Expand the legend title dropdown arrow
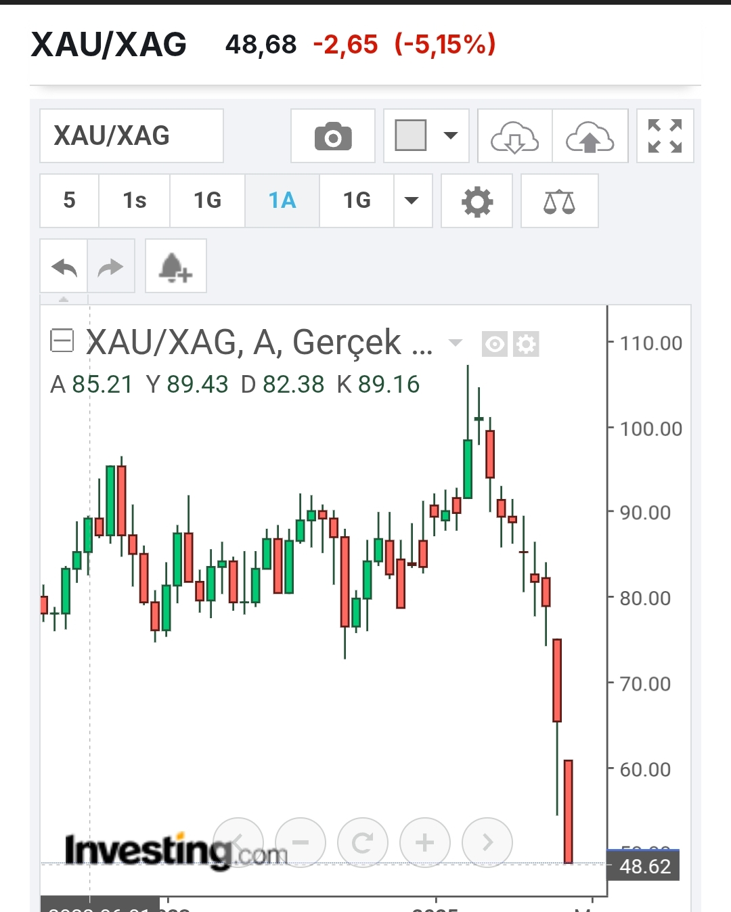 click(456, 343)
